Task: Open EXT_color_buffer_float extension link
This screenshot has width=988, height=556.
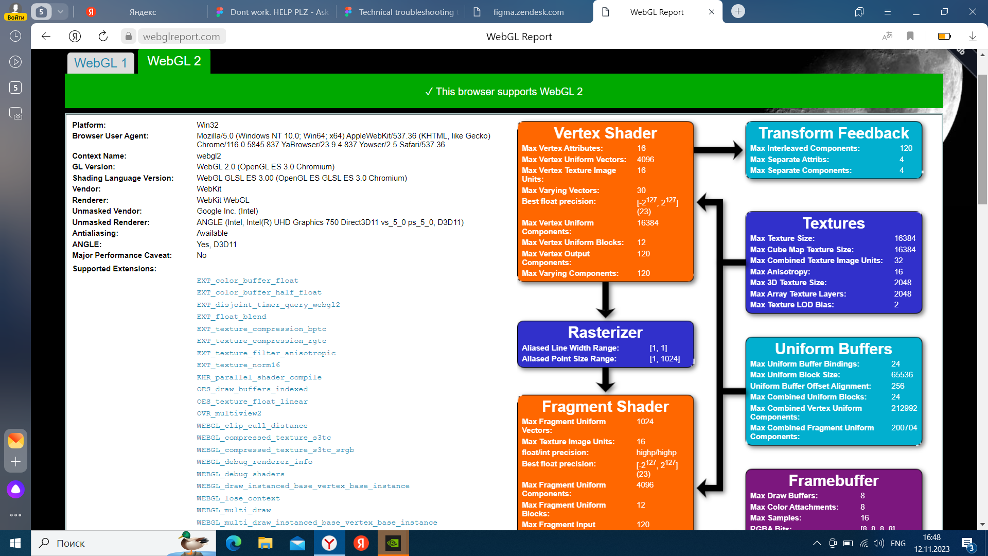Action: click(x=248, y=281)
